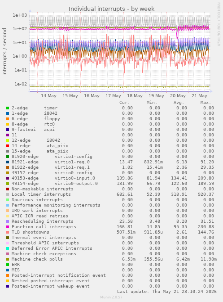Screen dimensions: 223x302
Task: Click the 'ERR' legend label
Action: pos(16,265)
